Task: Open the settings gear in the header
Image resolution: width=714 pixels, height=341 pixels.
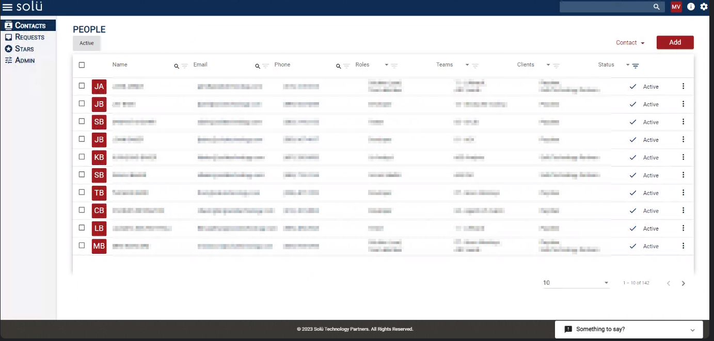Action: 704,7
